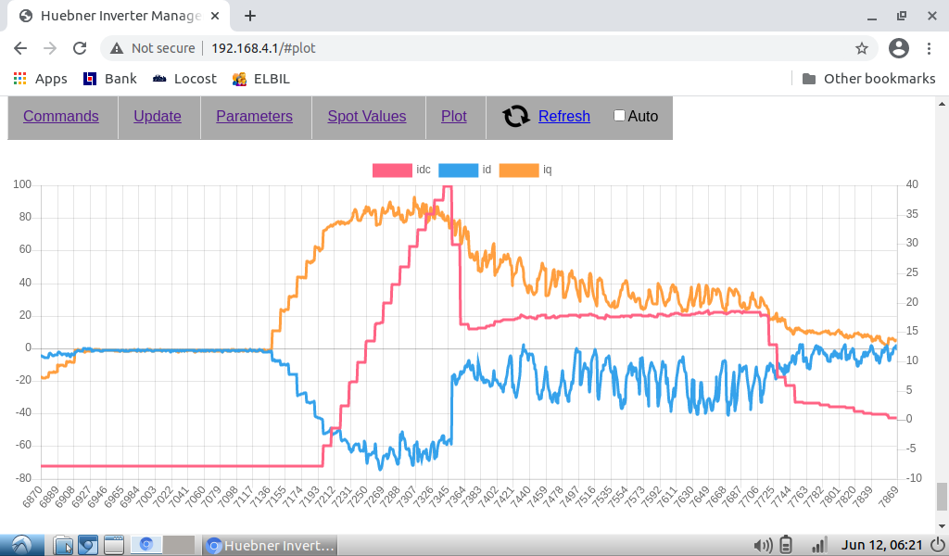Open the system start menu

click(x=20, y=545)
